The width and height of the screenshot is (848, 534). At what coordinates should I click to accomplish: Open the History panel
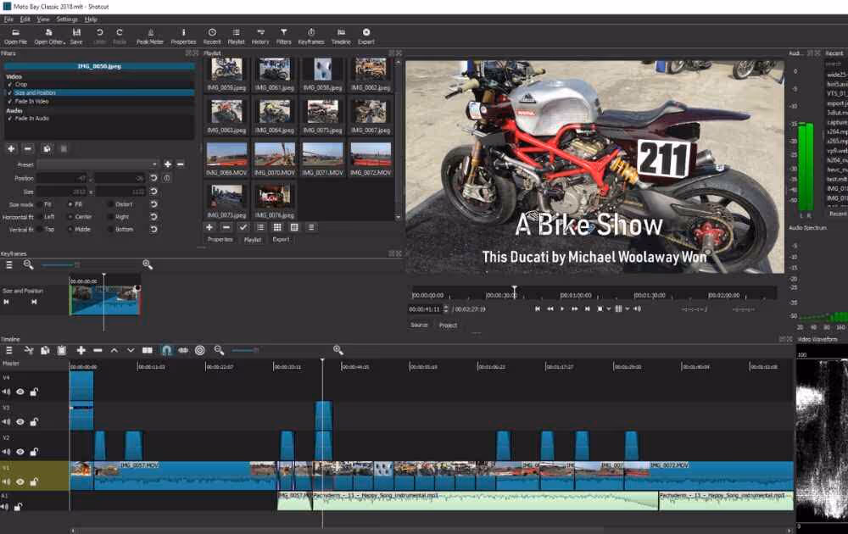click(x=260, y=36)
